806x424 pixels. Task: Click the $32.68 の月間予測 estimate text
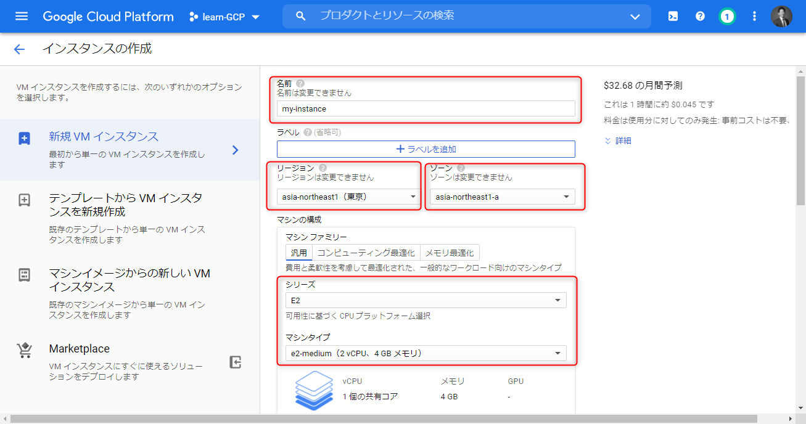pos(643,86)
